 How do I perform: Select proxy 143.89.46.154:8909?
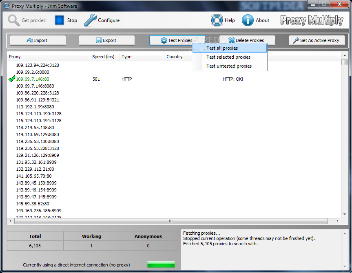click(x=36, y=190)
